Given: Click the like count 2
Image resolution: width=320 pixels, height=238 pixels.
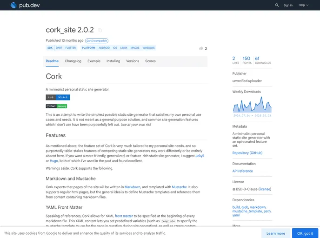Looking at the screenshot, I should (206, 48).
